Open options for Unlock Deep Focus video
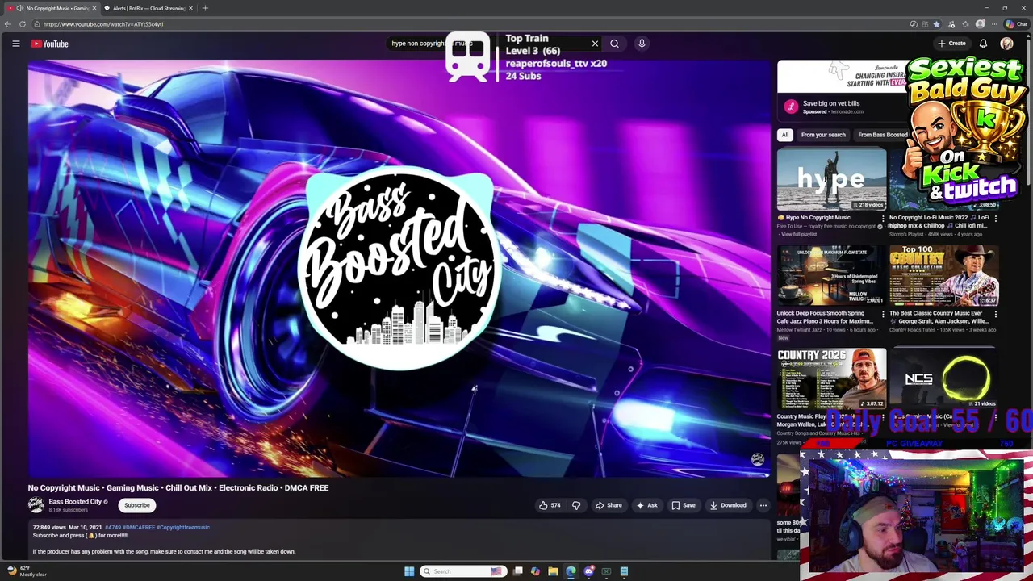The height and width of the screenshot is (581, 1033). 882,314
